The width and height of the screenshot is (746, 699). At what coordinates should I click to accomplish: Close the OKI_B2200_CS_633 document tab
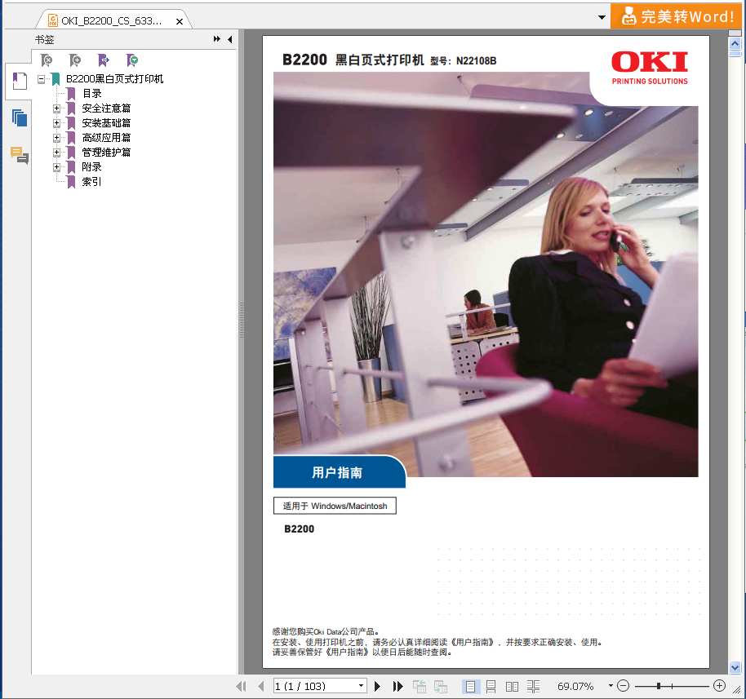180,21
